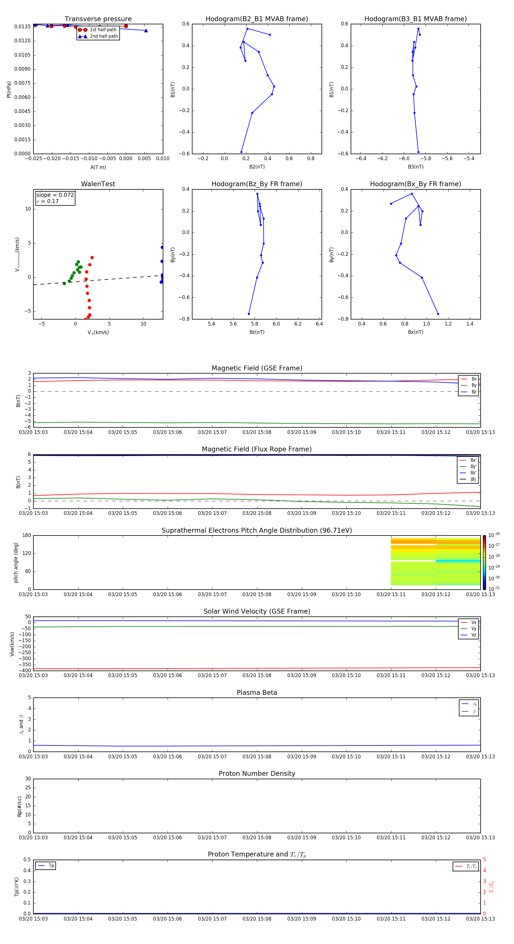Click the "V_A(km/s)" Walen test x-axis label
Screen dimensions: 514x944
point(98,333)
